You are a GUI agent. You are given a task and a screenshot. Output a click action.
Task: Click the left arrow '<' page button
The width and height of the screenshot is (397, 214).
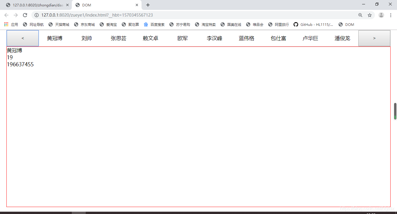pyautogui.click(x=23, y=38)
